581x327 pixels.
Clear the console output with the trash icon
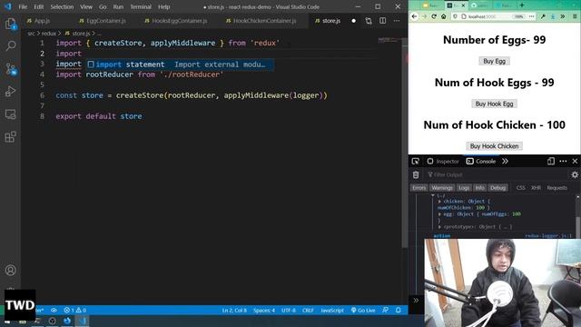416,174
